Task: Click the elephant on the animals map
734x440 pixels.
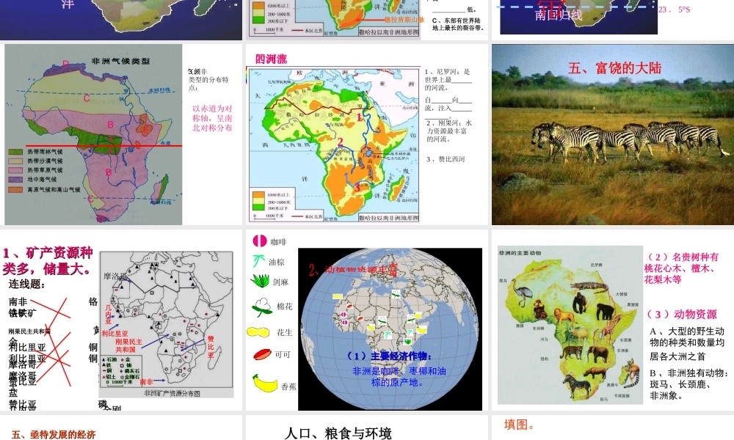Action: tap(596, 354)
